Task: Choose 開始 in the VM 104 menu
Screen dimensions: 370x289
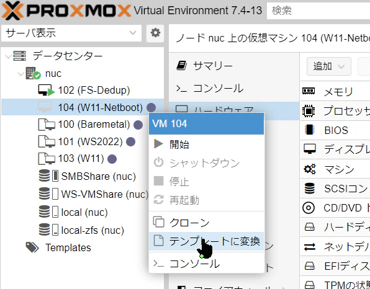Action: click(x=207, y=144)
